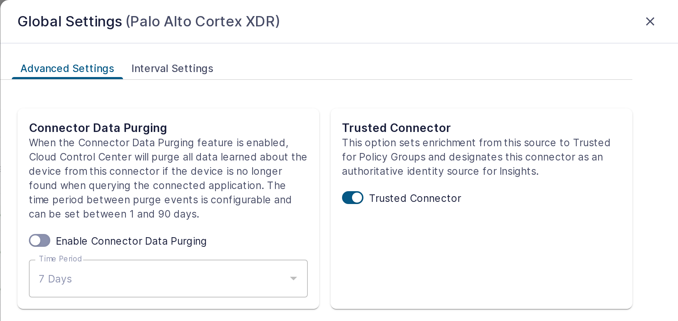The height and width of the screenshot is (321, 678).
Task: Disable the Trusted Connector switch
Action: (x=353, y=198)
